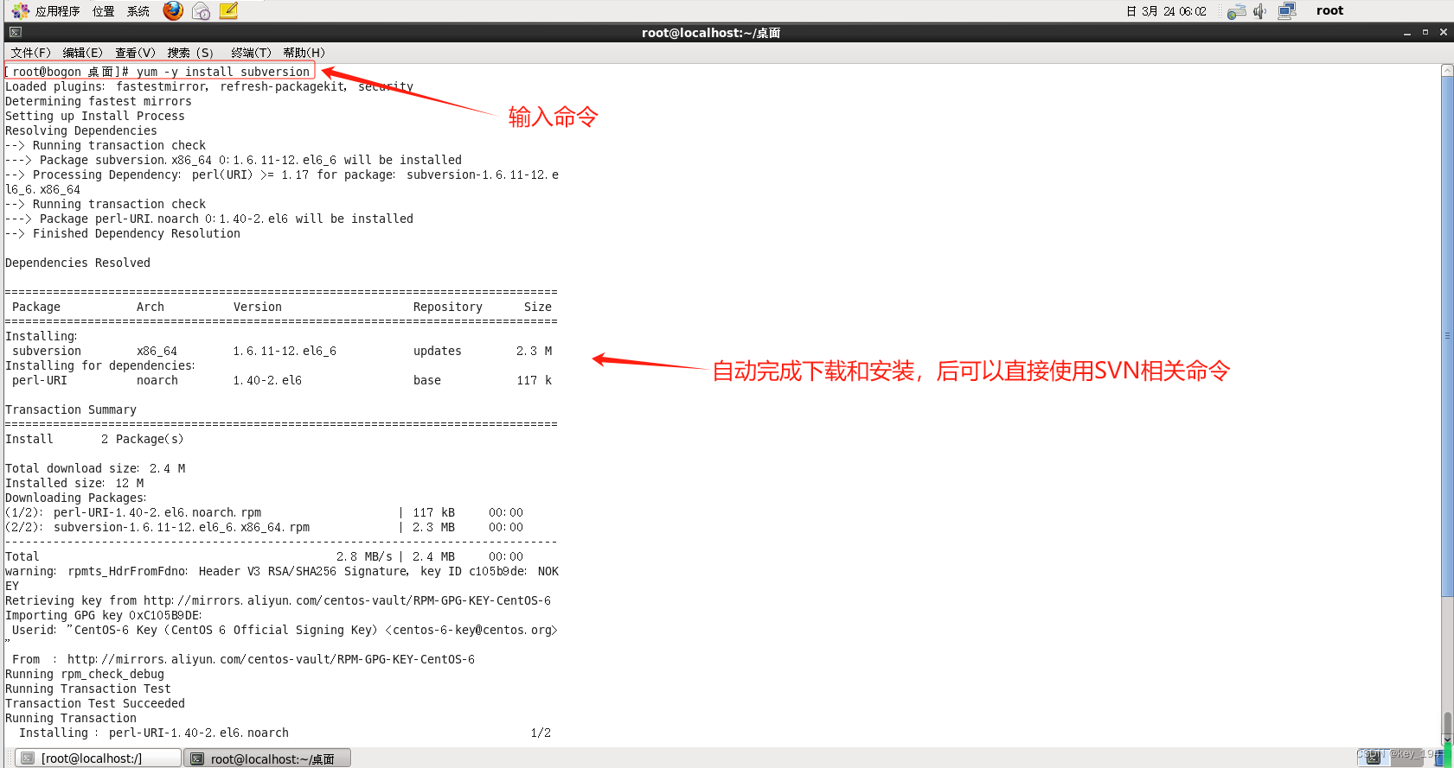Image resolution: width=1454 pixels, height=768 pixels.
Task: Click the 'subversion' package row in table
Action: [282, 351]
